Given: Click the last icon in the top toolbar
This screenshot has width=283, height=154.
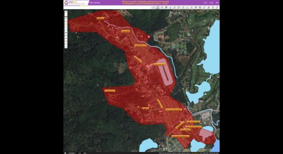Looking at the screenshot, I should pyautogui.click(x=217, y=7).
